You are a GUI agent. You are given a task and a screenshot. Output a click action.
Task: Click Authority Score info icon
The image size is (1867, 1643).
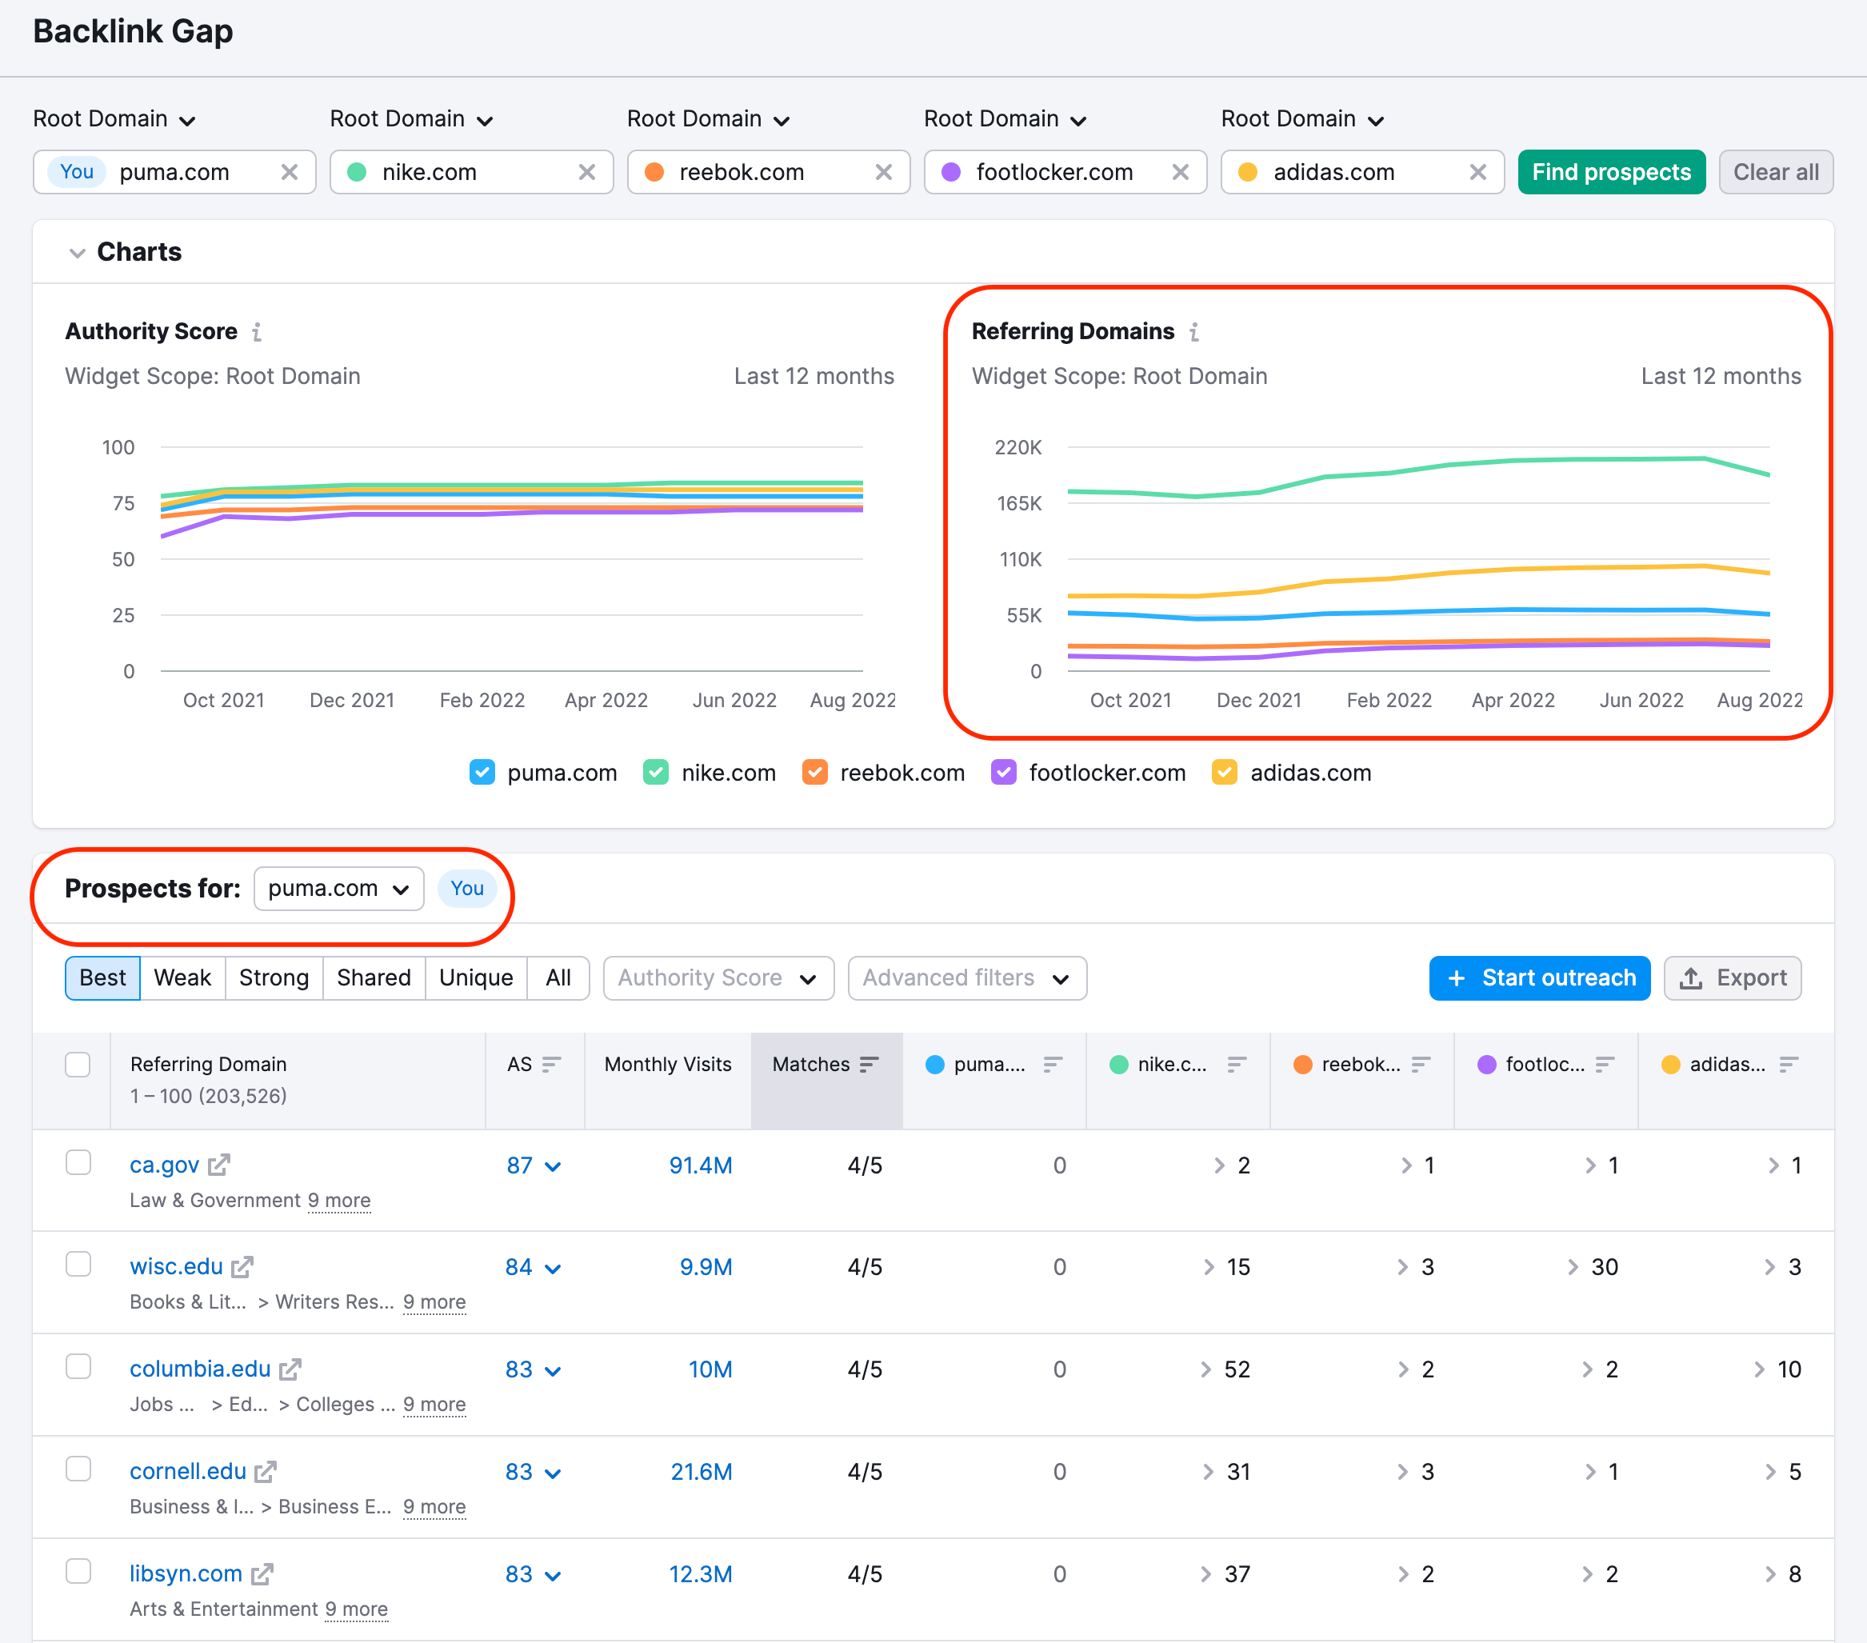(258, 331)
